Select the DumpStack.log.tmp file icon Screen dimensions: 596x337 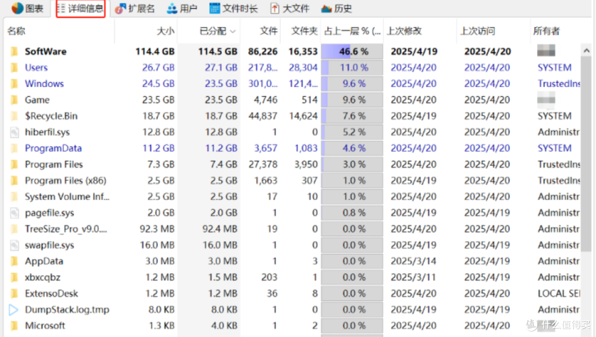point(14,309)
